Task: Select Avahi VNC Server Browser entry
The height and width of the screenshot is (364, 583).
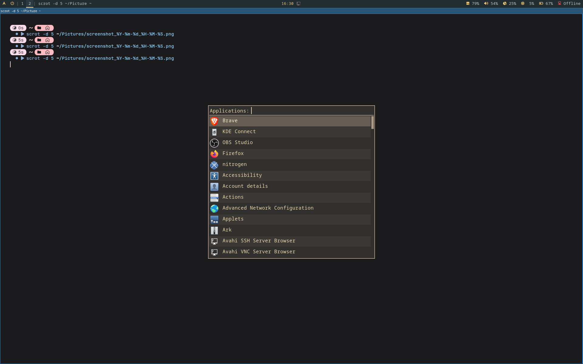Action: [x=290, y=252]
